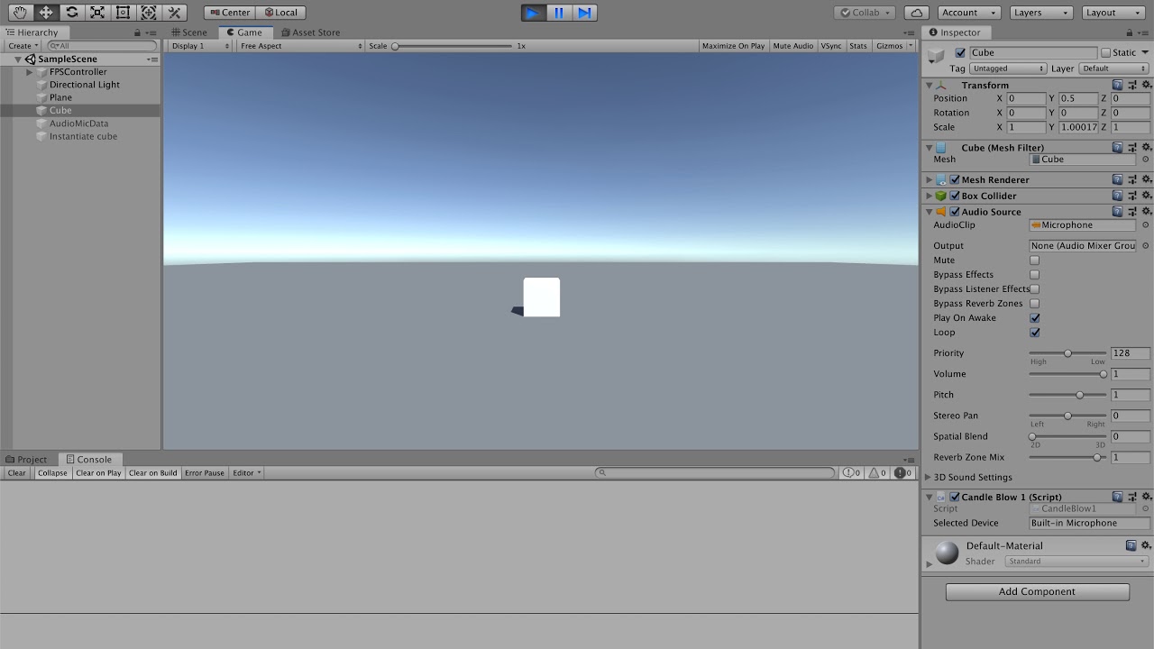This screenshot has width=1154, height=649.
Task: Toggle pivot Center button
Action: click(230, 13)
